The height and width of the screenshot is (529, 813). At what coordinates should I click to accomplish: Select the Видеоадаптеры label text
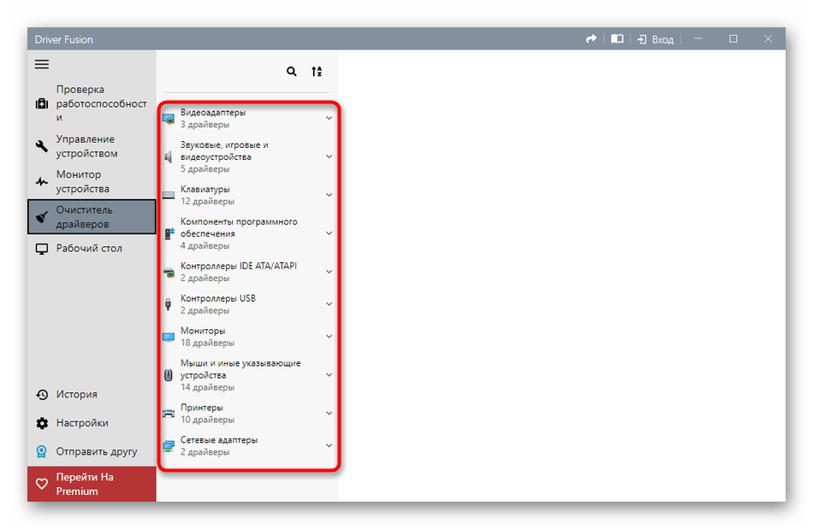coord(213,112)
